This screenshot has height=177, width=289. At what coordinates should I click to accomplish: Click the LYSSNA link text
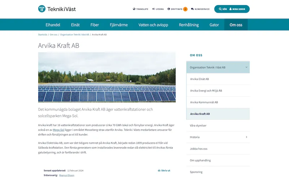click(160, 9)
